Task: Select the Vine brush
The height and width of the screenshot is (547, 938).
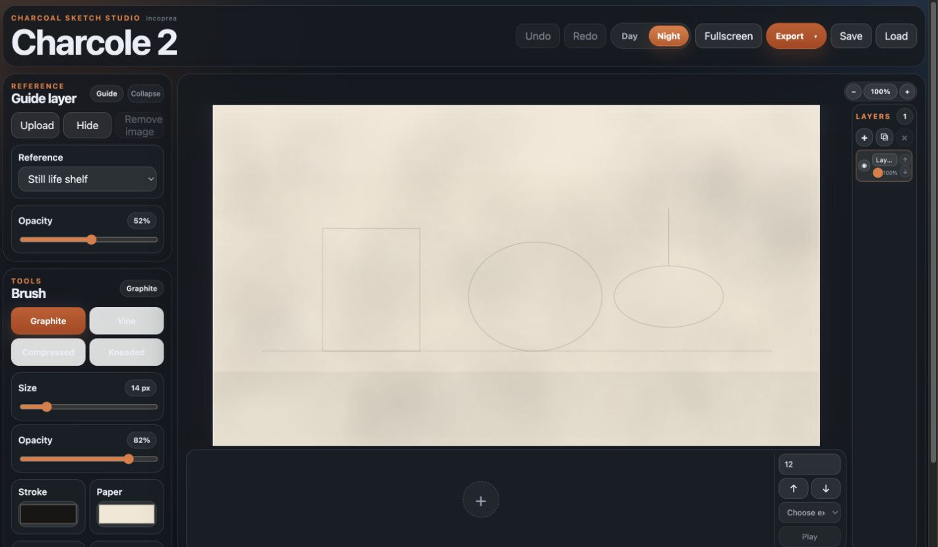Action: [x=127, y=321]
